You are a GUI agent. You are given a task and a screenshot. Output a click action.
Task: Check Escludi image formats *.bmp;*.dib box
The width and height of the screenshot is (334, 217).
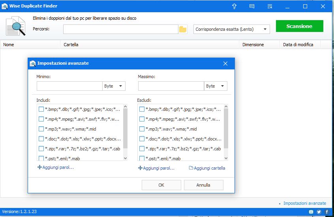(142, 109)
